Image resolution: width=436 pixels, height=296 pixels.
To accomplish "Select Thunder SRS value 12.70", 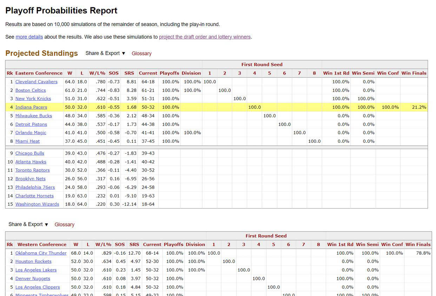I will 134,253.
